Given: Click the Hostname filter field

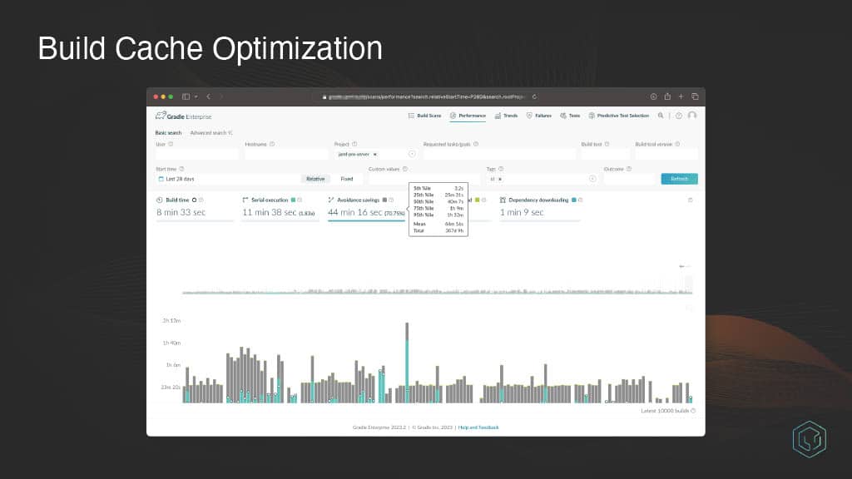Looking at the screenshot, I should click(286, 154).
